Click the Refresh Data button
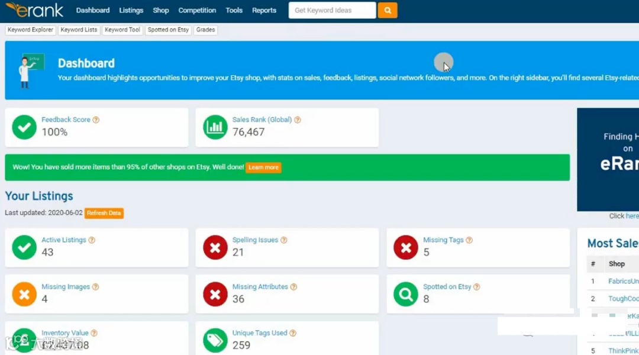 (x=104, y=213)
